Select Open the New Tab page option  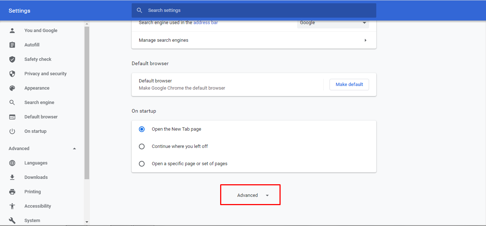pyautogui.click(x=141, y=129)
